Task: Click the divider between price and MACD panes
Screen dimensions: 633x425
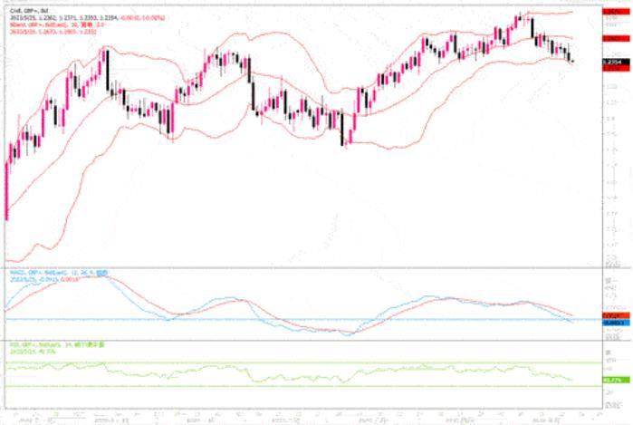Action: [317, 268]
